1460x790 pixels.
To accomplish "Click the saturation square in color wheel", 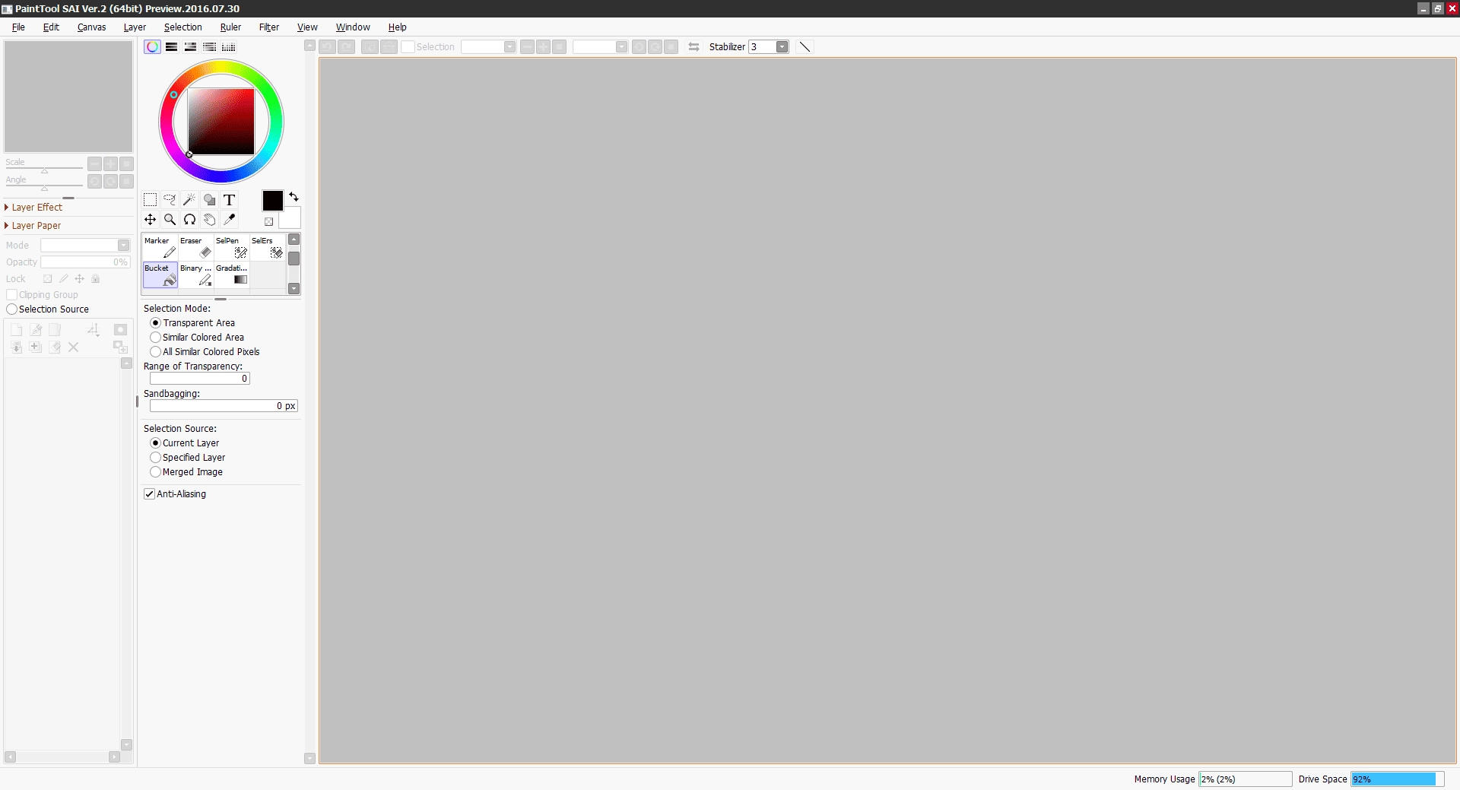I will click(x=221, y=122).
